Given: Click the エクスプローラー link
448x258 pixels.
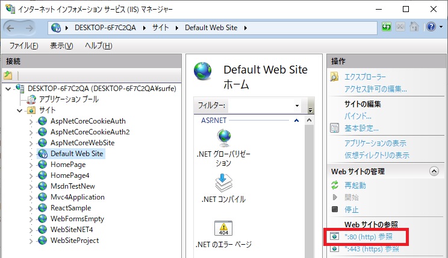Looking at the screenshot, I should 365,77.
